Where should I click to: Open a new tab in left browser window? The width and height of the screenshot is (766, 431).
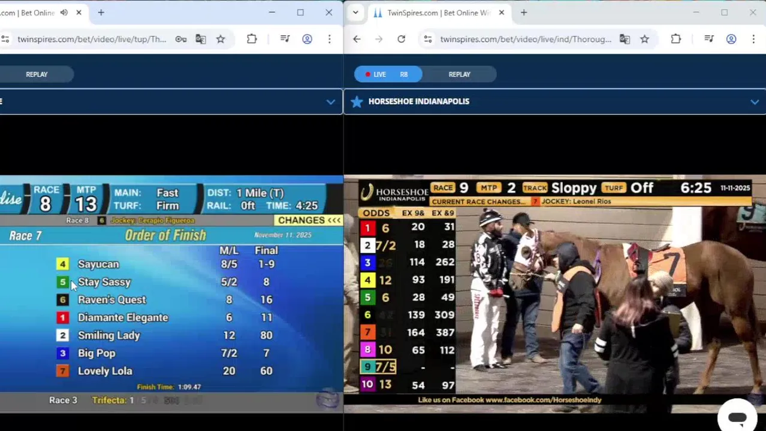(x=101, y=13)
